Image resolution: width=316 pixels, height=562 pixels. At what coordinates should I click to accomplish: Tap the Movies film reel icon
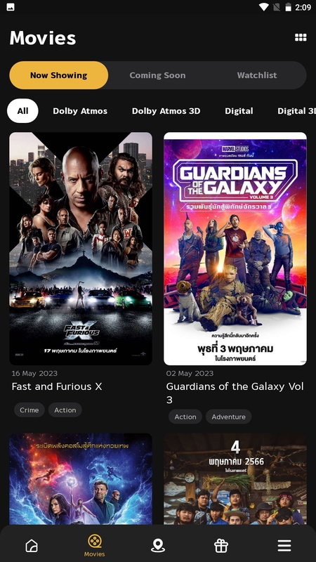pos(95,541)
